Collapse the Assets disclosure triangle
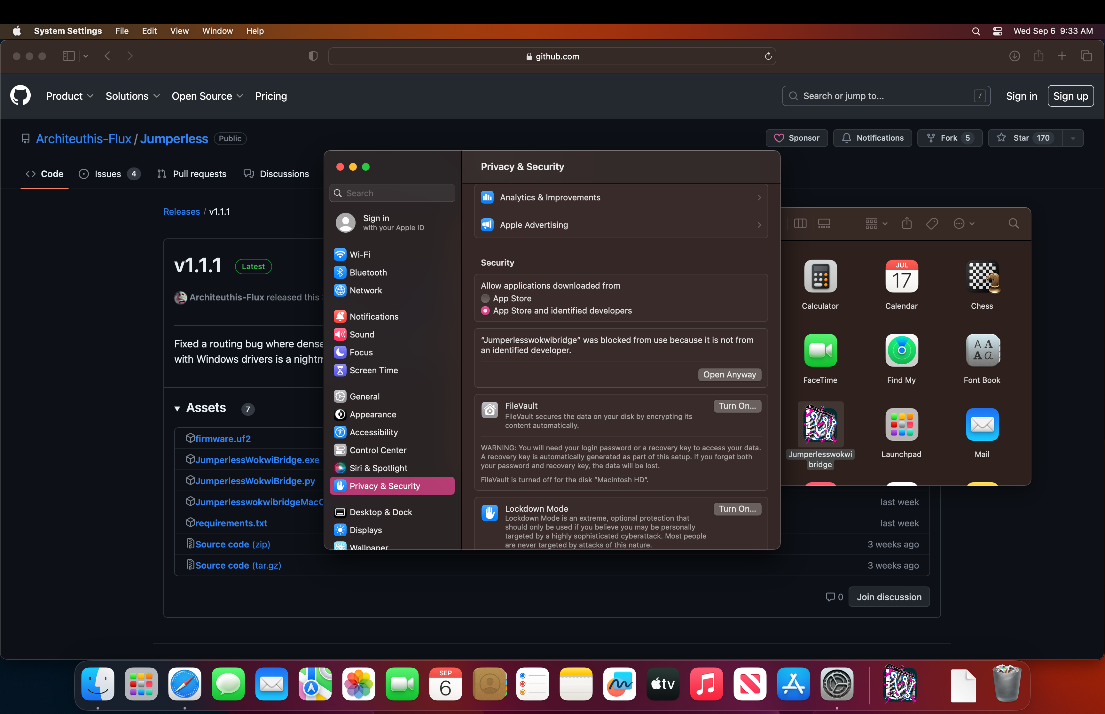The width and height of the screenshot is (1105, 714). [177, 408]
